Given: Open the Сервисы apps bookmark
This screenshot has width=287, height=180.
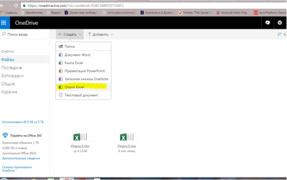Looking at the screenshot, I should [9, 12].
